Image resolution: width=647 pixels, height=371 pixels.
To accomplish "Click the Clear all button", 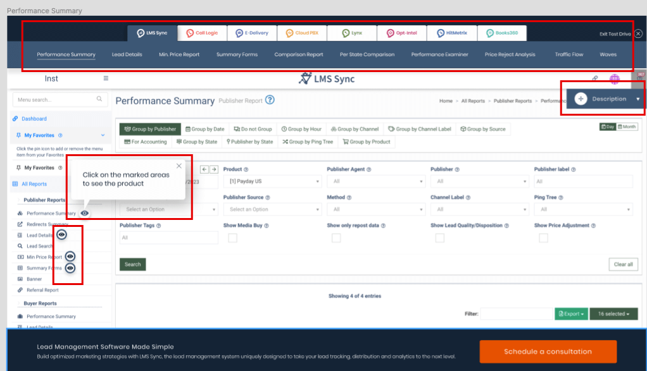I will pyautogui.click(x=623, y=264).
